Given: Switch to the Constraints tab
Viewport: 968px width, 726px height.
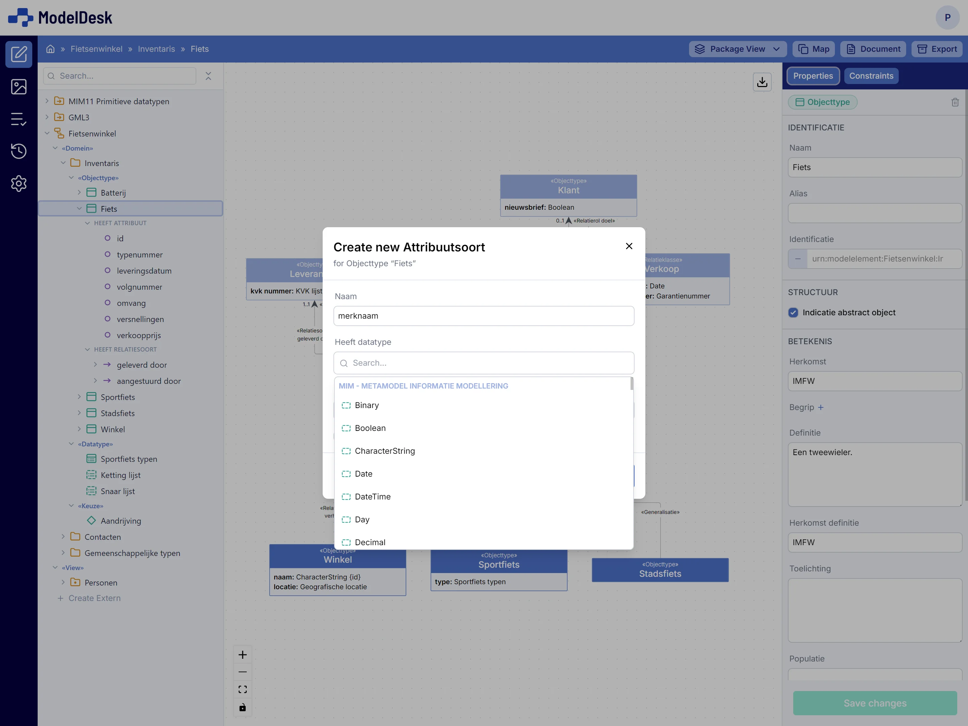Looking at the screenshot, I should [871, 76].
